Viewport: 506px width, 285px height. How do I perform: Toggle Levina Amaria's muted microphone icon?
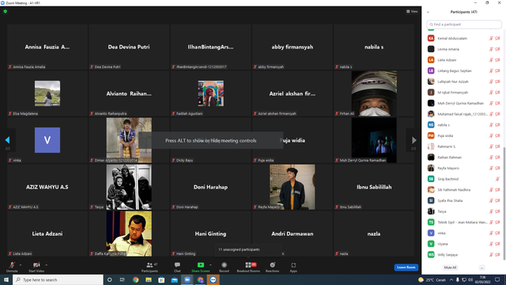pyautogui.click(x=491, y=49)
